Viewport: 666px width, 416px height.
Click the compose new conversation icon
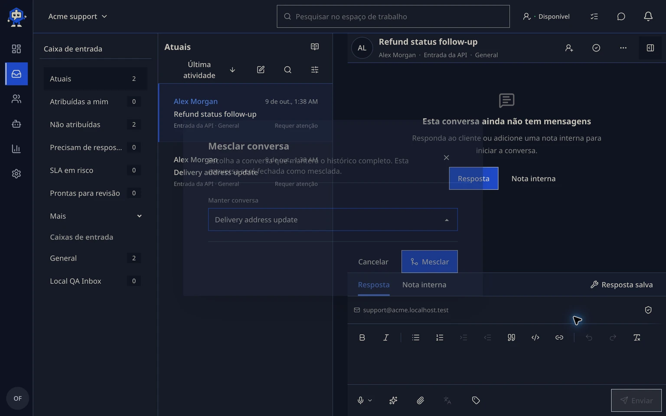(x=261, y=70)
